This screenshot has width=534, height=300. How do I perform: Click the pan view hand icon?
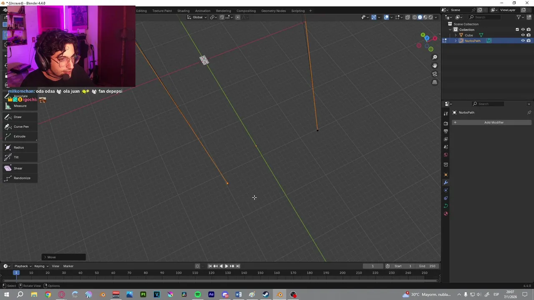pos(435,65)
